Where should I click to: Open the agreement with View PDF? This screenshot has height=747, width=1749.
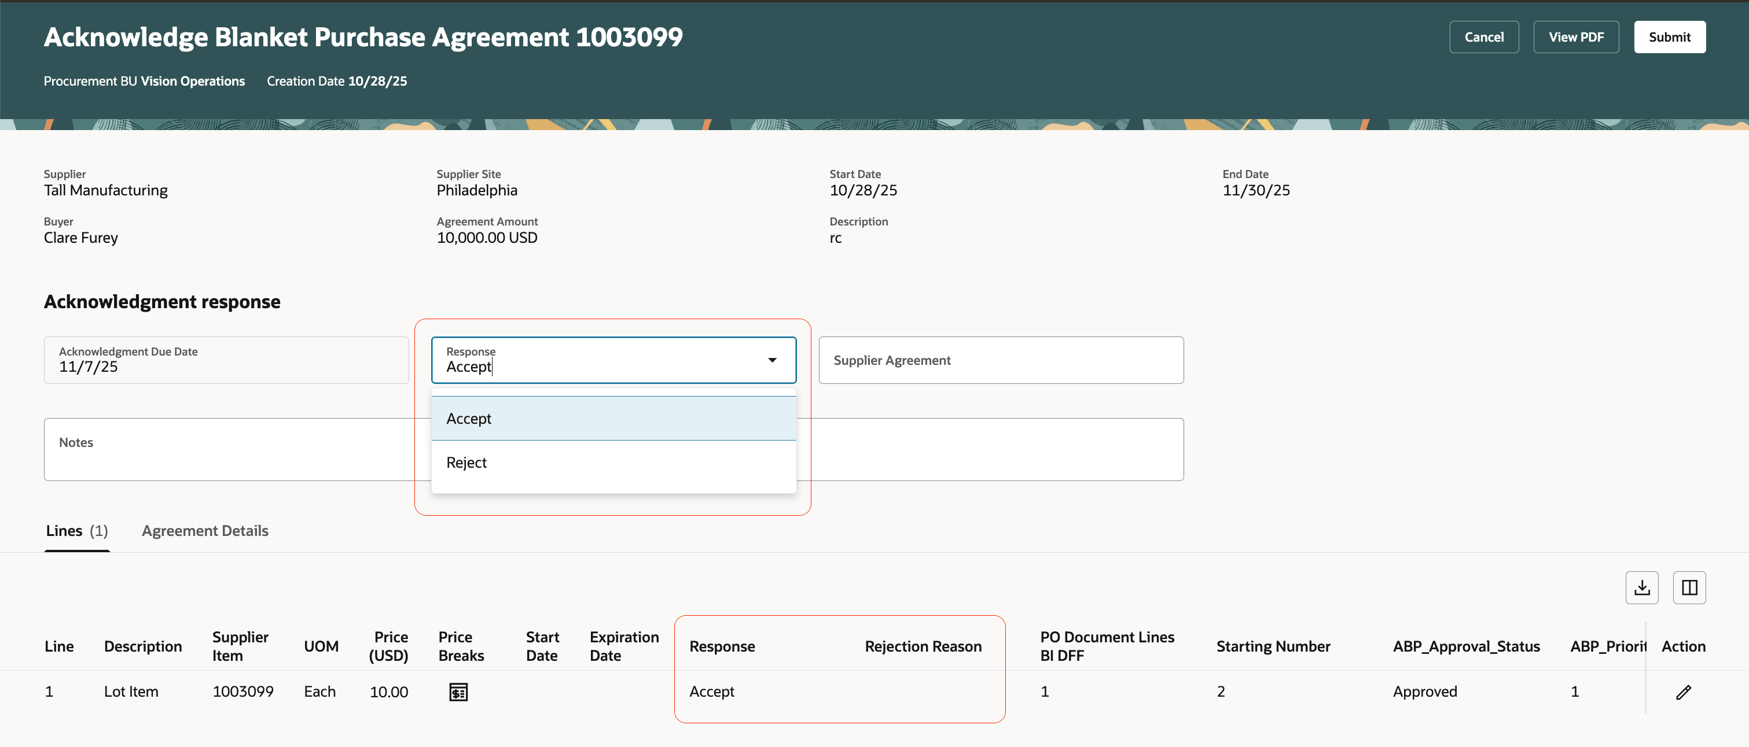point(1576,36)
